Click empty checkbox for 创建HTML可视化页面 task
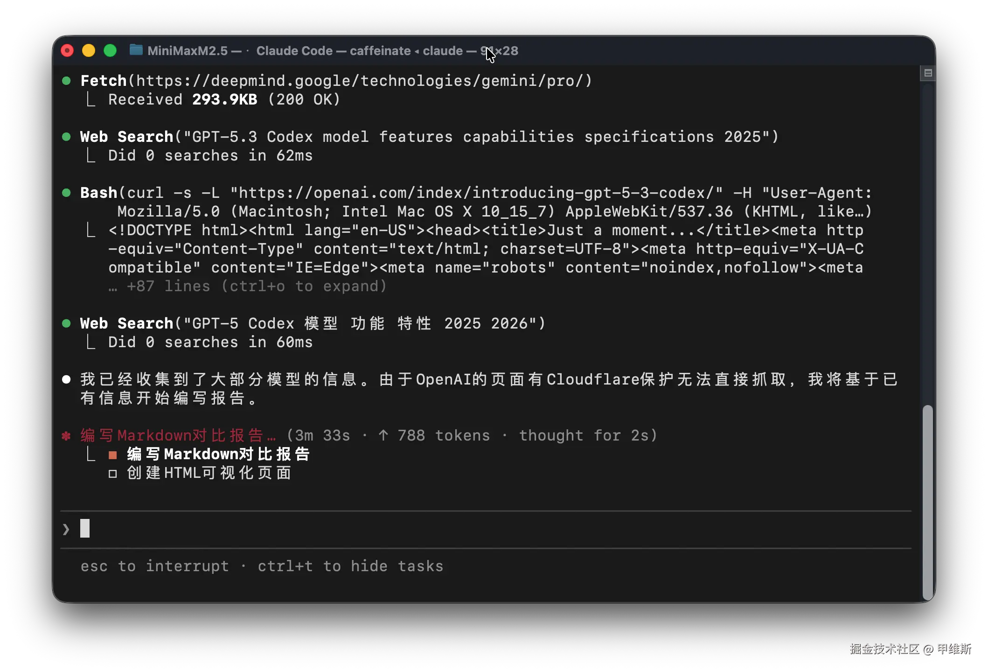The height and width of the screenshot is (672, 988). tap(113, 474)
